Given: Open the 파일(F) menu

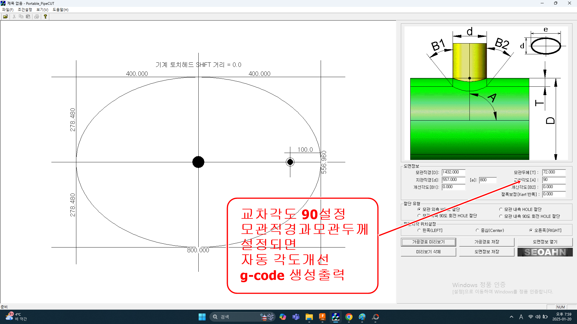Looking at the screenshot, I should coord(8,10).
